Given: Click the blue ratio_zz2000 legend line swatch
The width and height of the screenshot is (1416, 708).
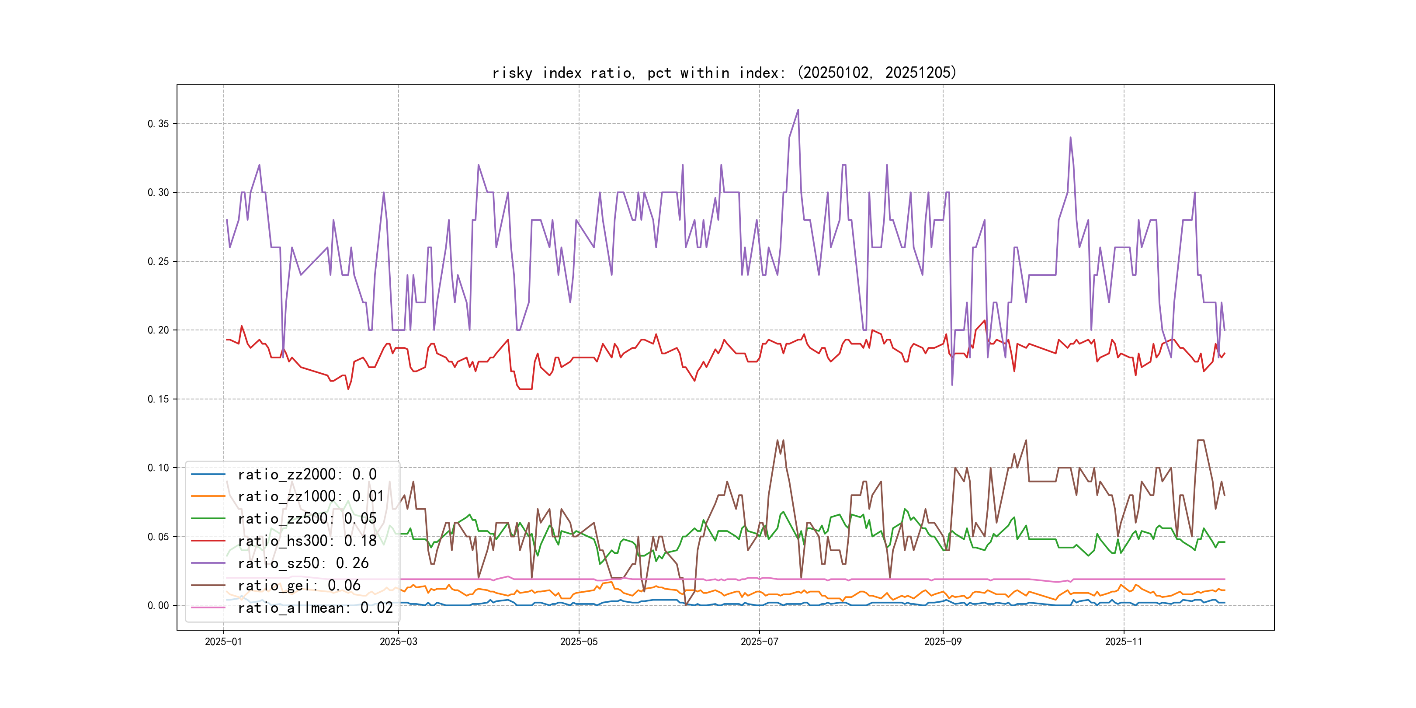Looking at the screenshot, I should click(x=208, y=474).
